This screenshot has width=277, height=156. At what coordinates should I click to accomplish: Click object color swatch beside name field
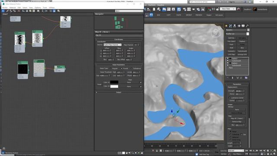[x=248, y=30]
